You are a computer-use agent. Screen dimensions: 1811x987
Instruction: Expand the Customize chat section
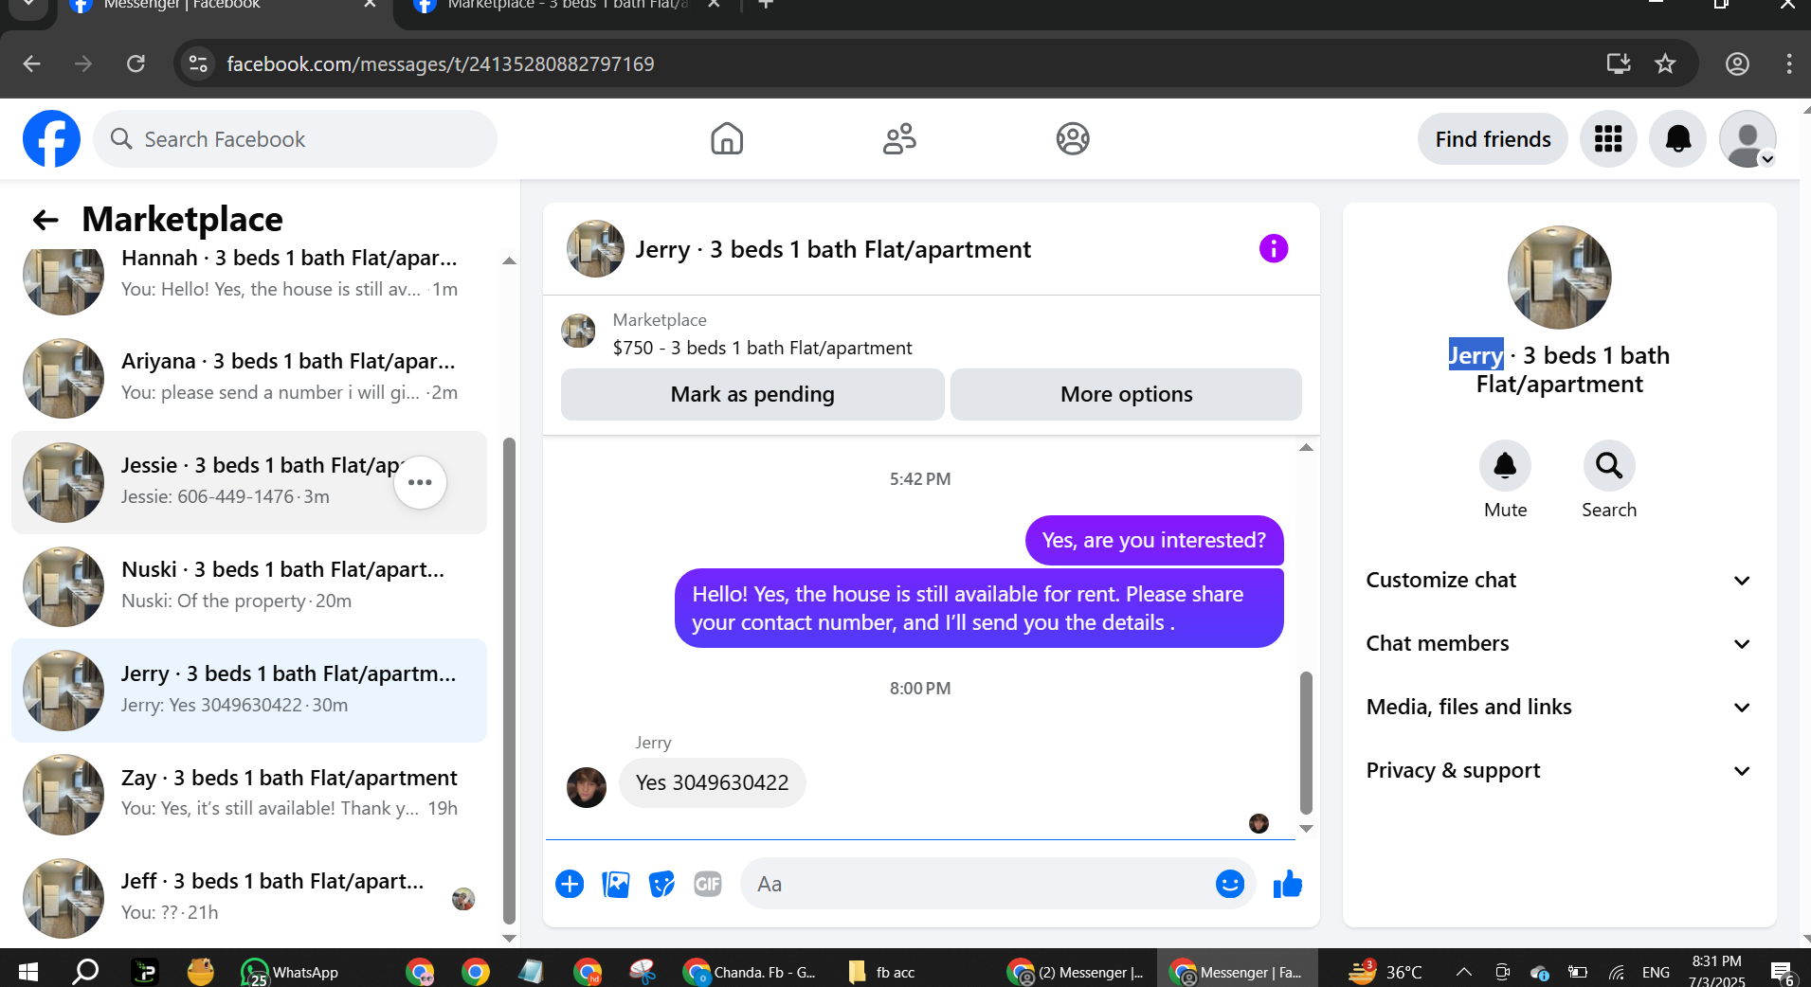pyautogui.click(x=1559, y=580)
